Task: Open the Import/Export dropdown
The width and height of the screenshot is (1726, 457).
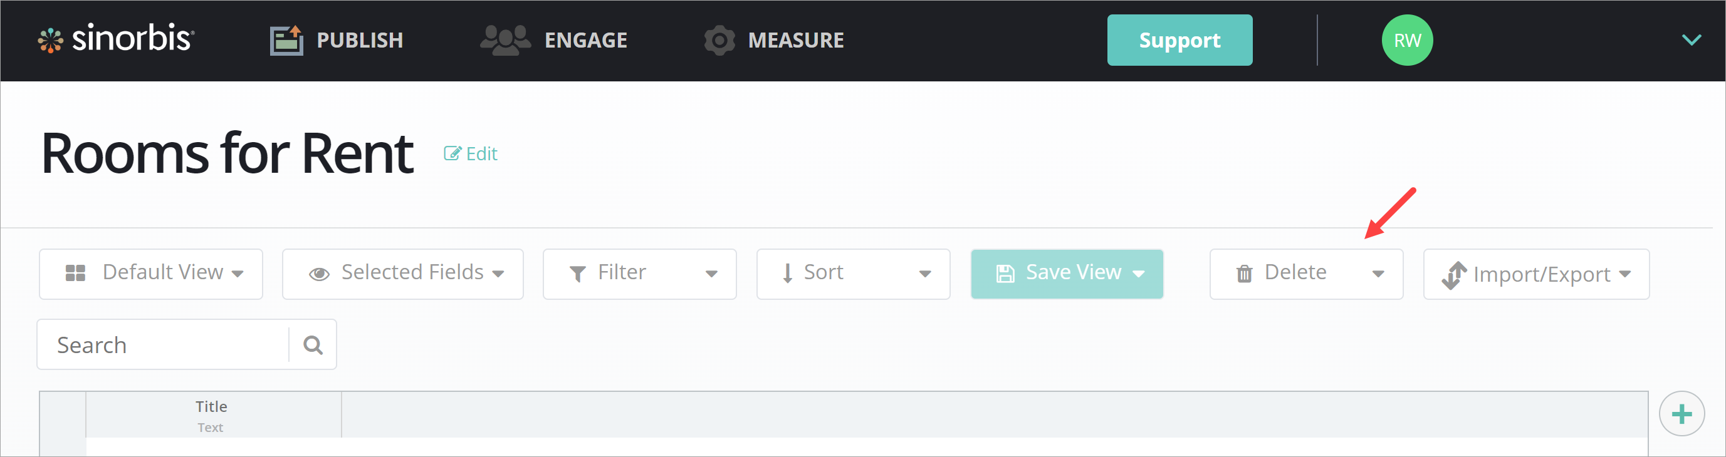Action: point(1535,274)
